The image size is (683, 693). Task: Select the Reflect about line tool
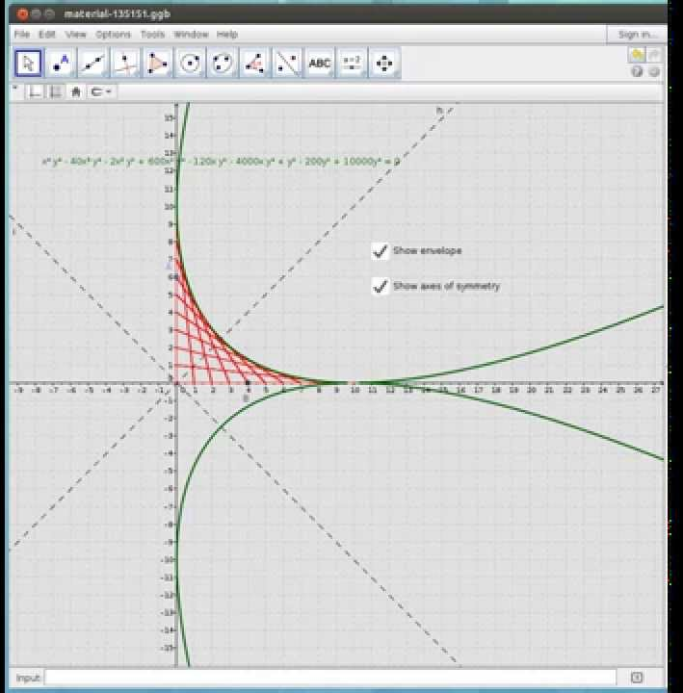pos(287,64)
